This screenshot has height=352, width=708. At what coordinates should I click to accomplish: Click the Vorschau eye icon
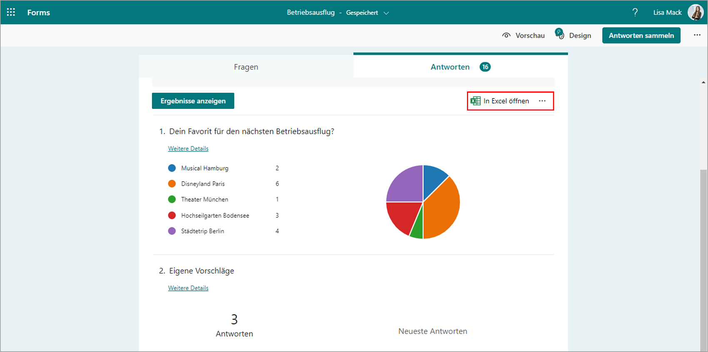click(x=506, y=35)
